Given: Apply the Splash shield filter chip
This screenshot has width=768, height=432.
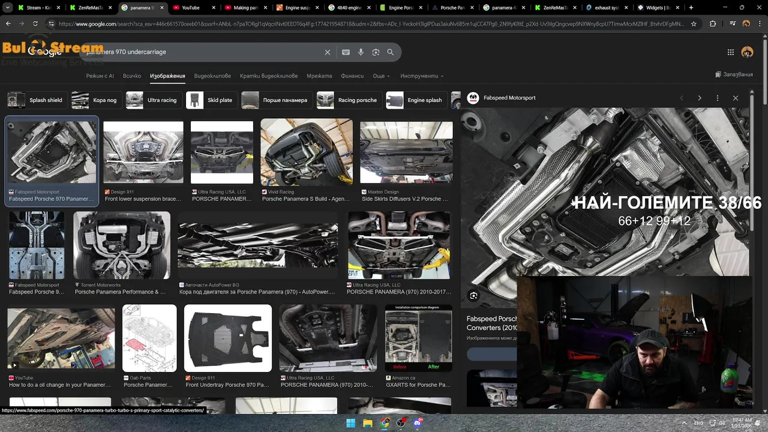Looking at the screenshot, I should pyautogui.click(x=36, y=100).
